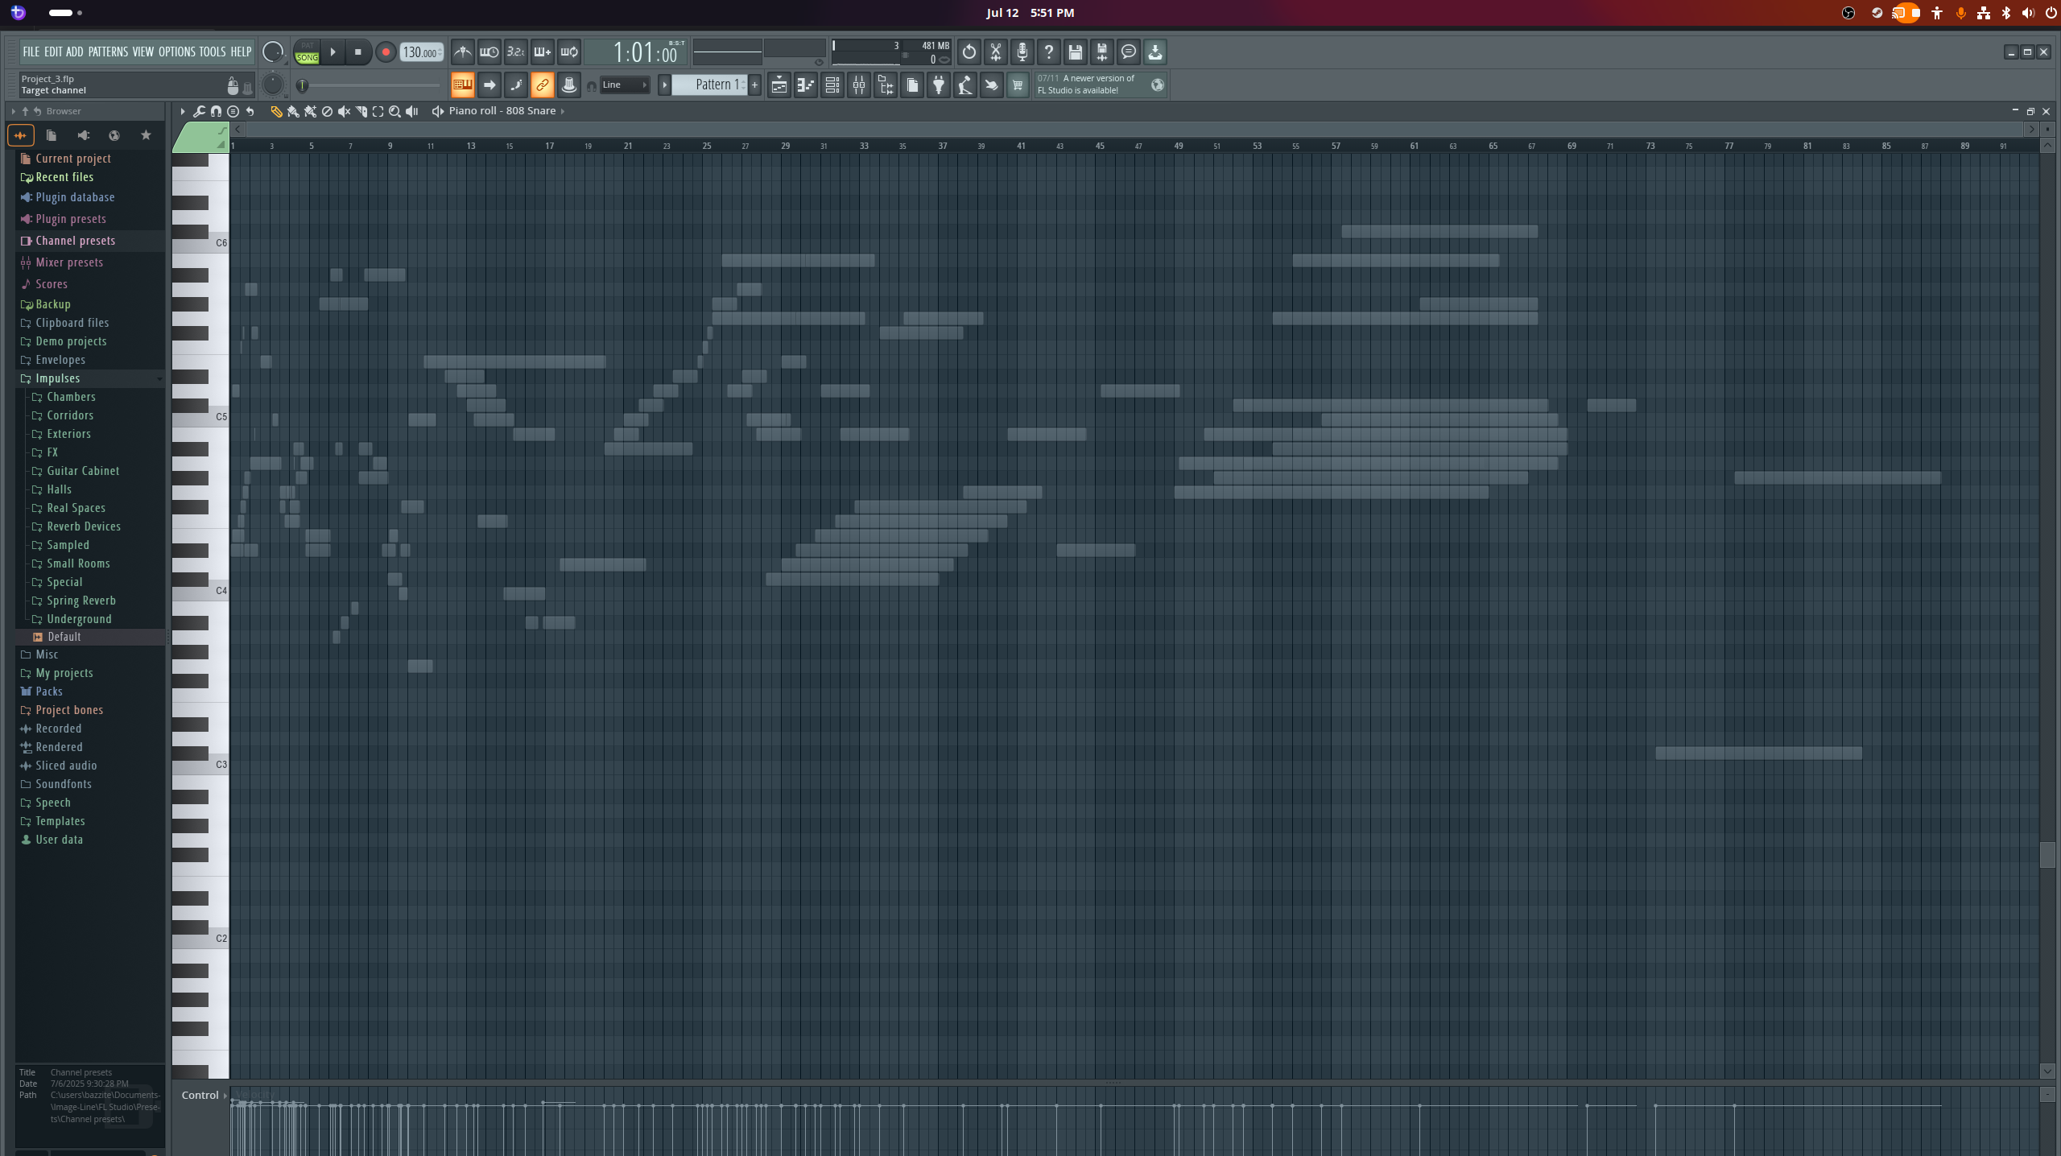Select the slice tool in piano roll
Screen dimensions: 2061x1156
(x=361, y=112)
